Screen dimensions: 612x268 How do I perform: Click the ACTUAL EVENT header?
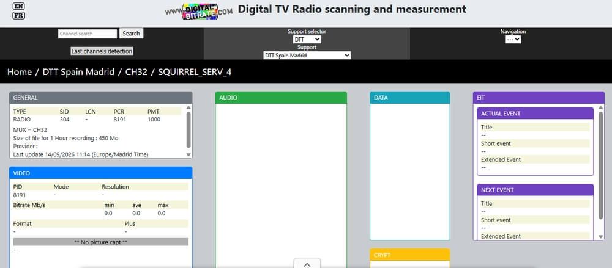[535, 114]
